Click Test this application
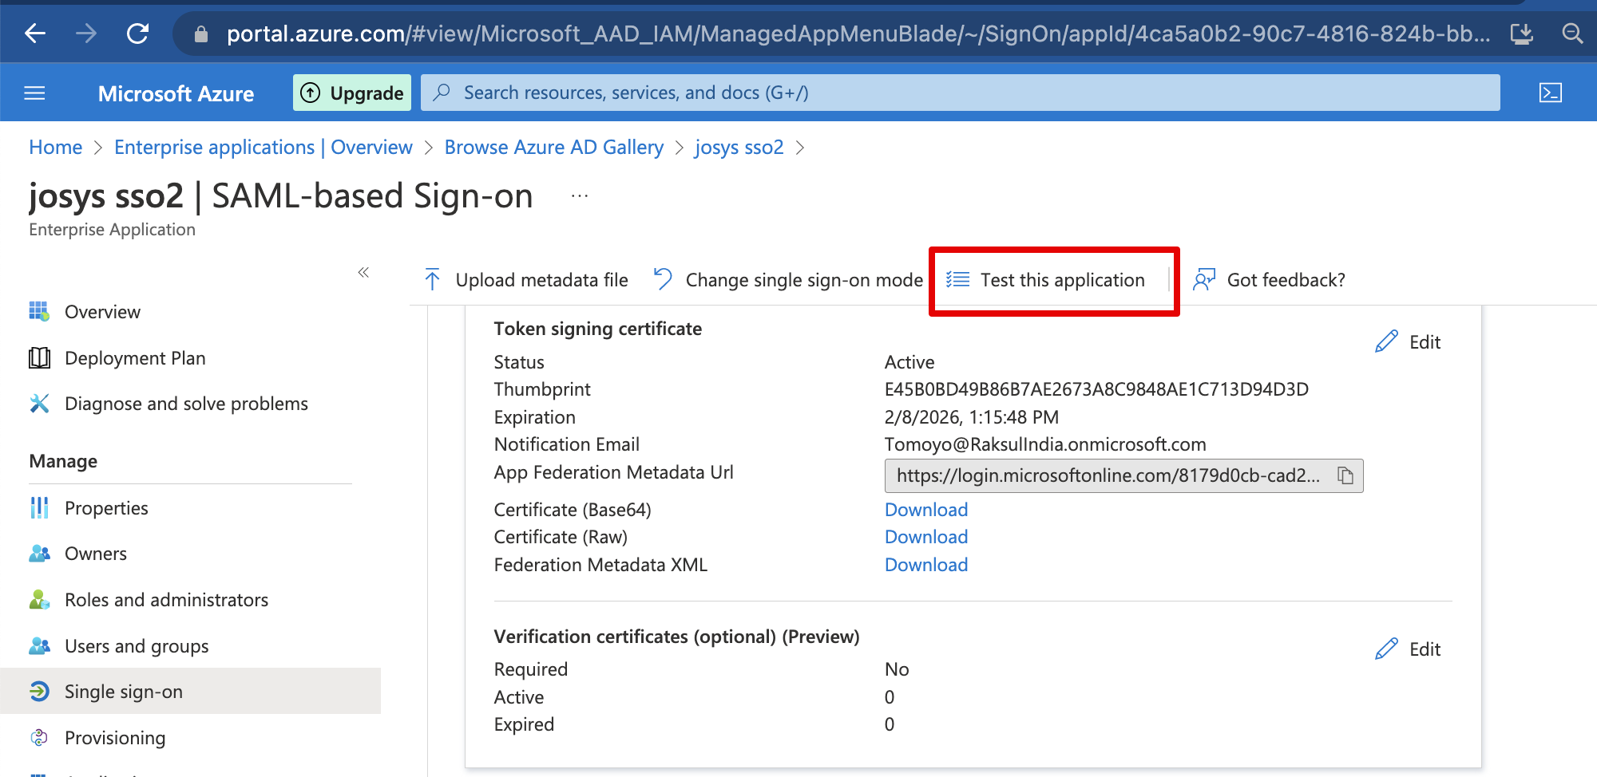The width and height of the screenshot is (1597, 777). coord(1046,280)
